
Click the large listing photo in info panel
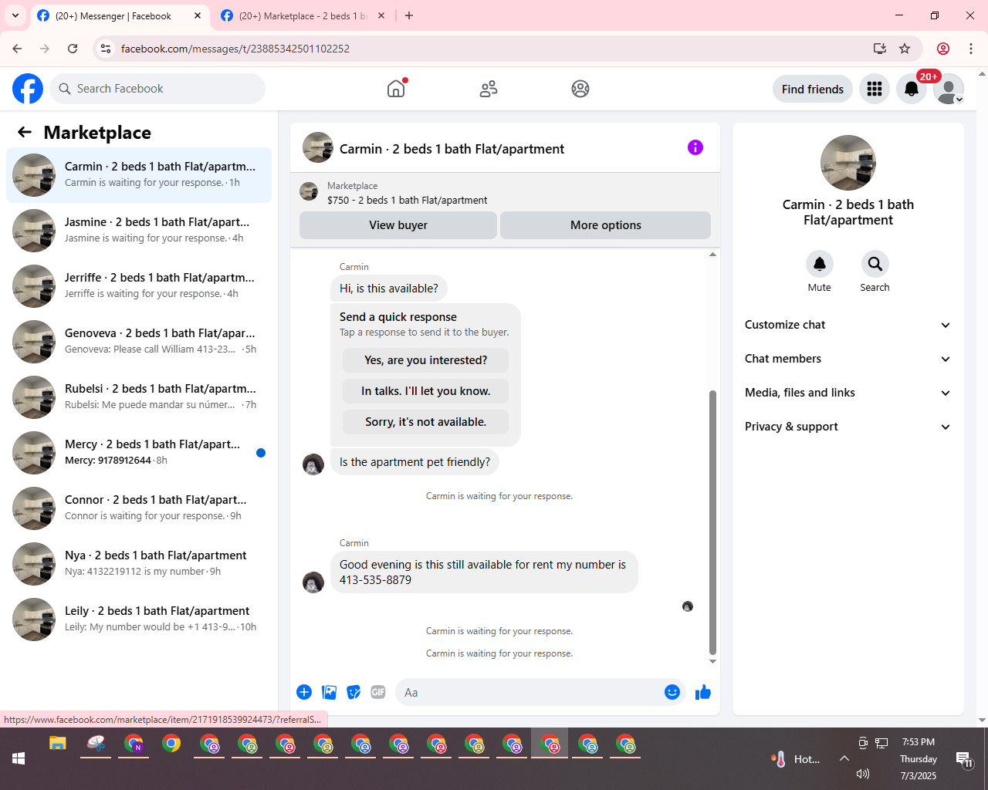pyautogui.click(x=848, y=163)
